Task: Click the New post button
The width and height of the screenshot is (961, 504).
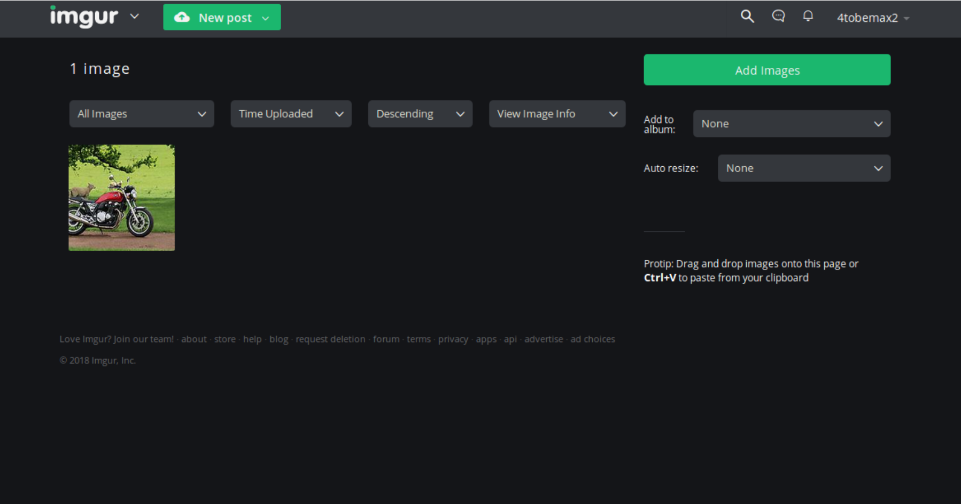Action: coord(222,17)
